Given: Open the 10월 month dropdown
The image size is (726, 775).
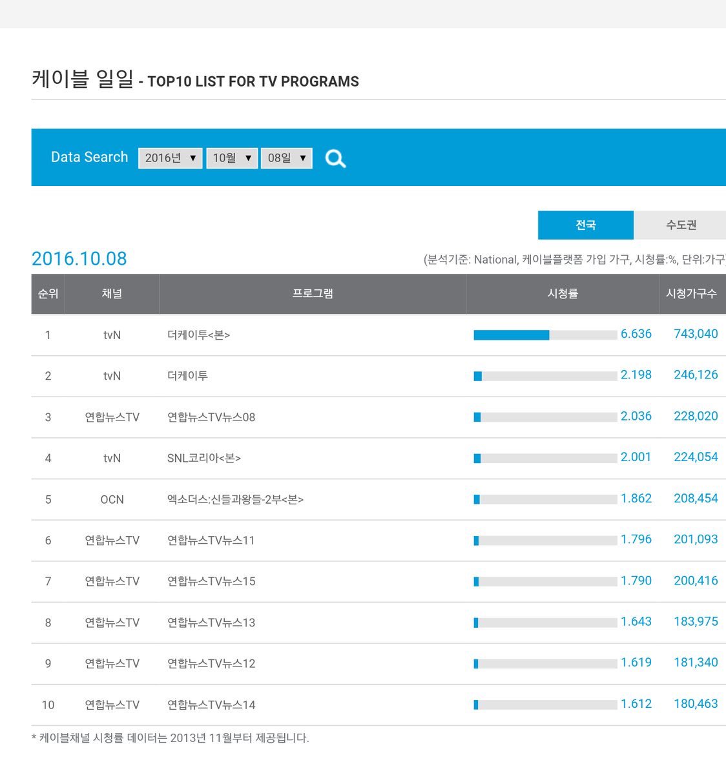Looking at the screenshot, I should (232, 158).
